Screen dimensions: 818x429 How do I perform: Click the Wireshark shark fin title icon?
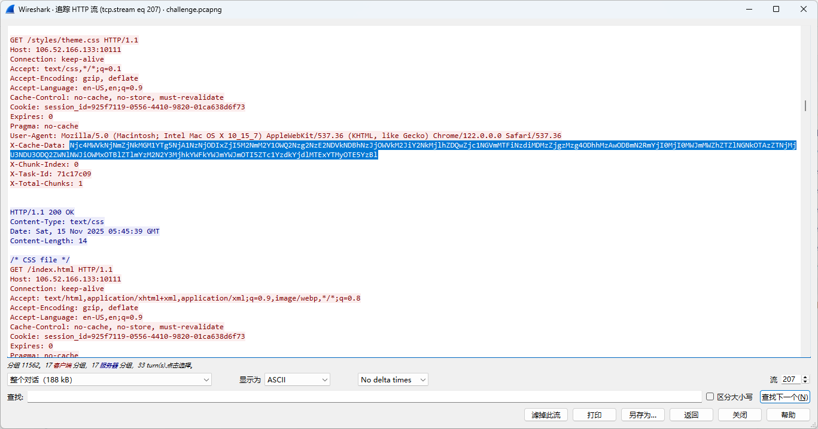click(x=10, y=9)
